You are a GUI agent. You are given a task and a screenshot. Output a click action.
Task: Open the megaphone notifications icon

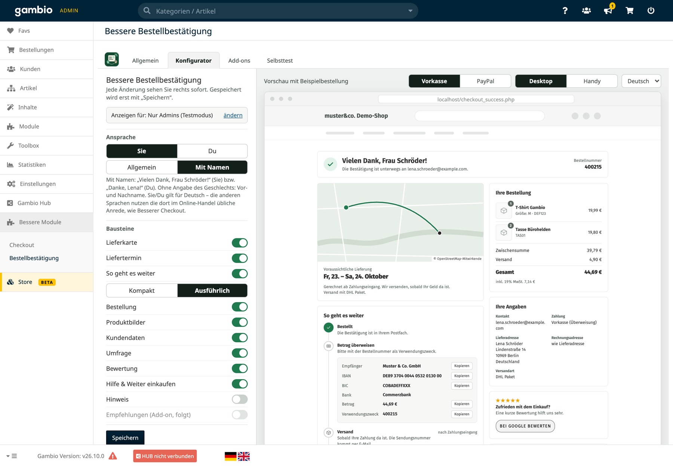click(x=608, y=11)
